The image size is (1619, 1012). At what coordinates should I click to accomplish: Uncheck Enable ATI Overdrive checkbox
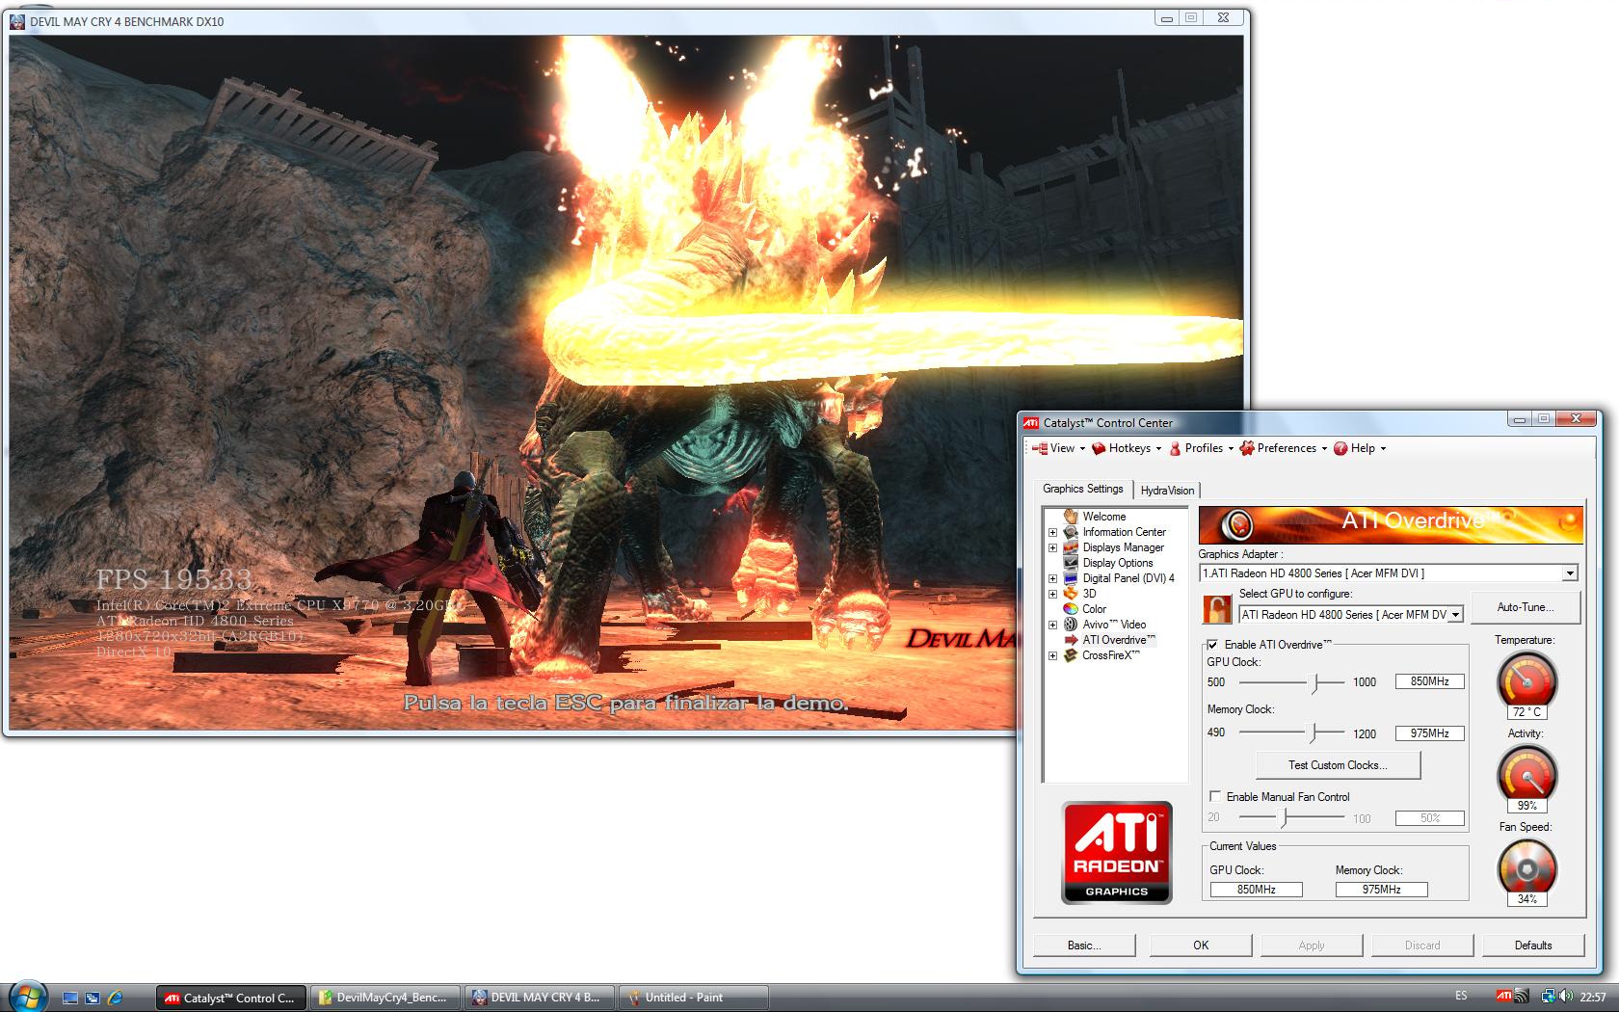[x=1212, y=645]
